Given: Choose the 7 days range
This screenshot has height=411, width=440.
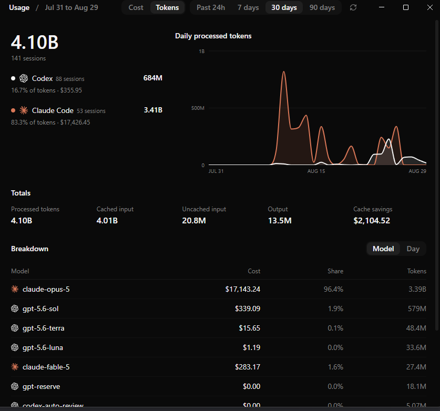Looking at the screenshot, I should point(248,7).
